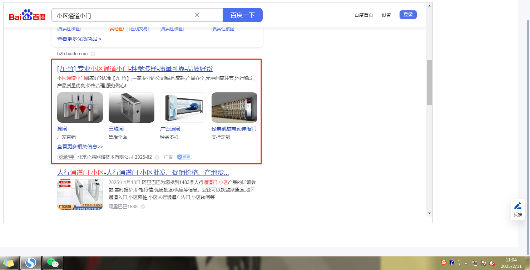This screenshot has height=270, width=530.
Task: Go to 百度首页
Action: [363, 15]
